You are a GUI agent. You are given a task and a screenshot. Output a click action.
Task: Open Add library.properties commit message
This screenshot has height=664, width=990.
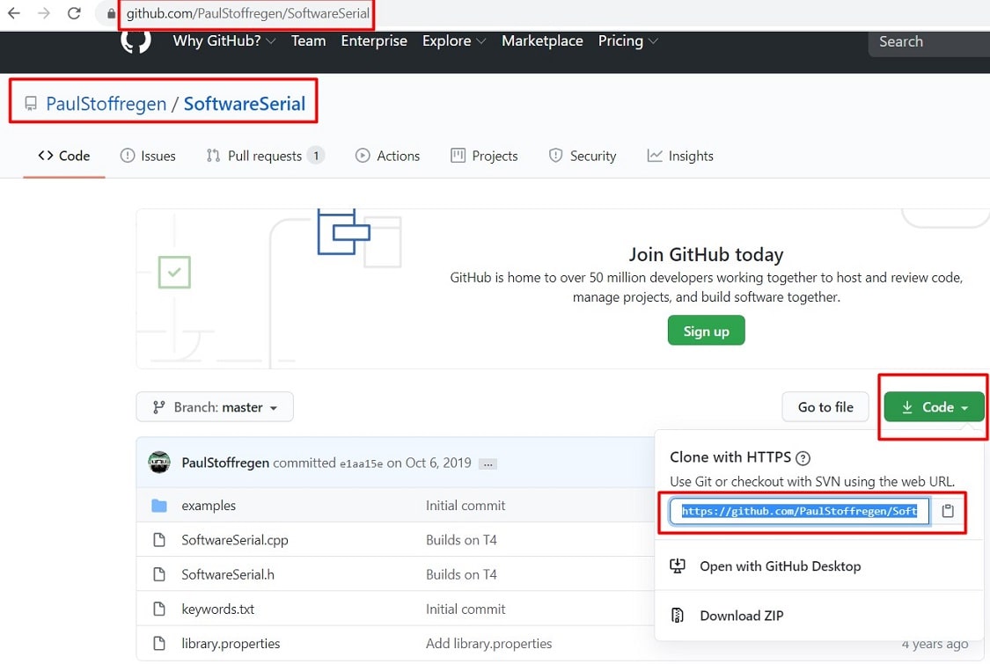[x=488, y=643]
